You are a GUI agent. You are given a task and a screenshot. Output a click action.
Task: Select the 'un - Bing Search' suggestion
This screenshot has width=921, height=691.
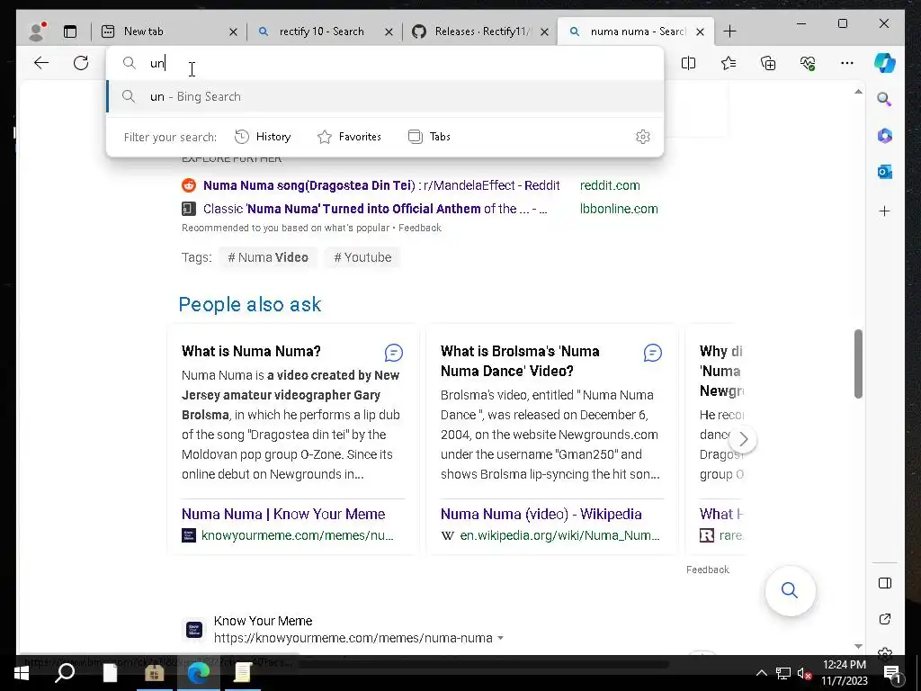pos(385,96)
